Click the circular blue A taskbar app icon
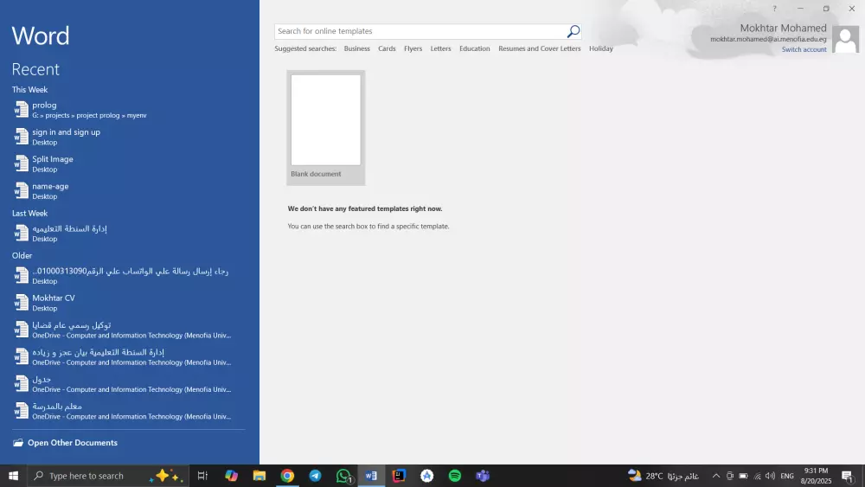 point(427,476)
